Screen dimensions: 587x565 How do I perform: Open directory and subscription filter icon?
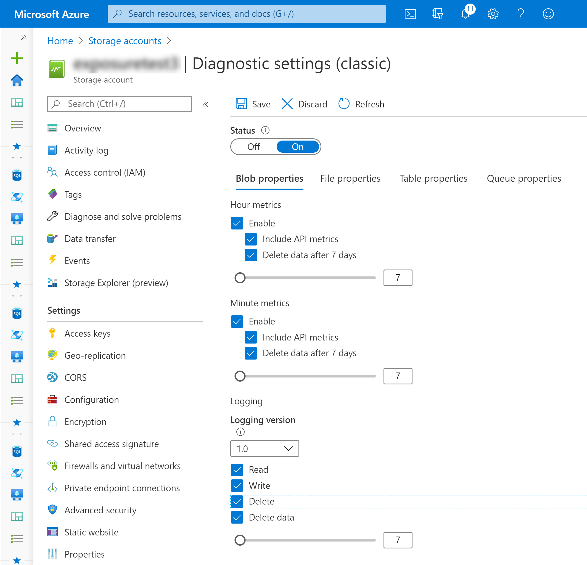click(438, 14)
